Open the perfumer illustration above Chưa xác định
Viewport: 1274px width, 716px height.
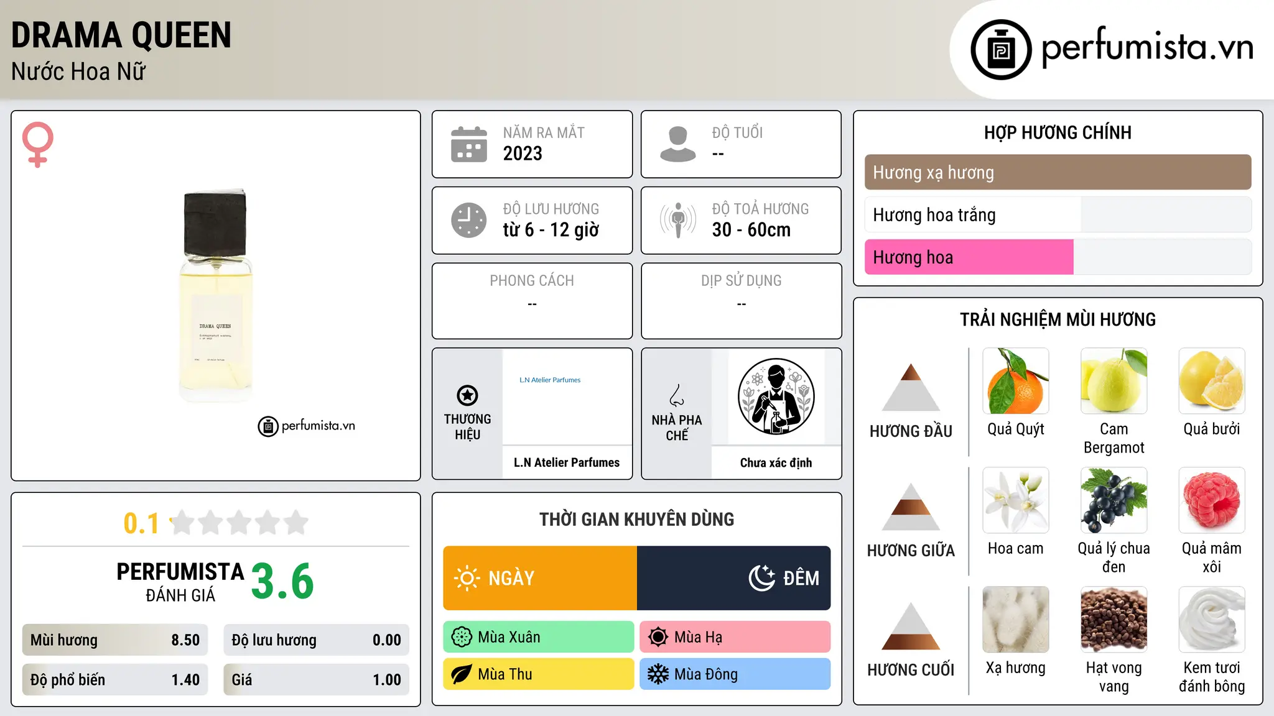(x=776, y=397)
